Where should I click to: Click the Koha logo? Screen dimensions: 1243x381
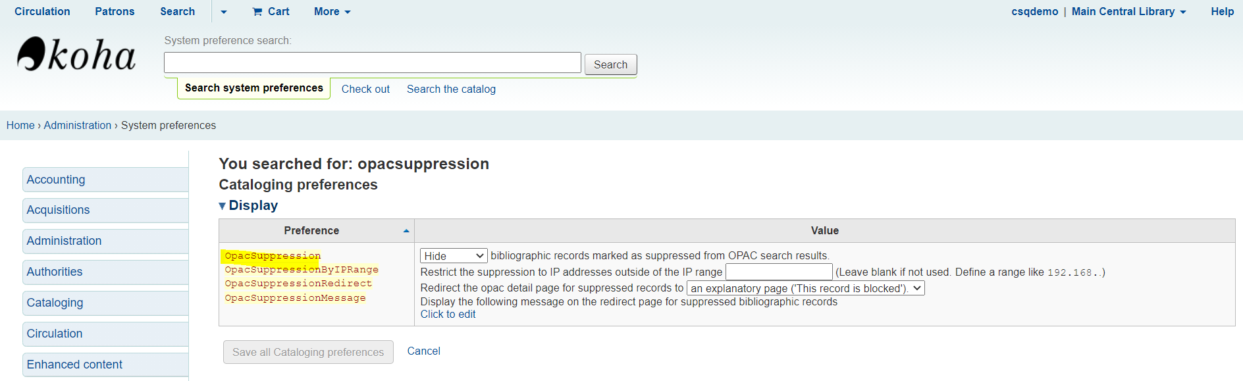pos(76,54)
